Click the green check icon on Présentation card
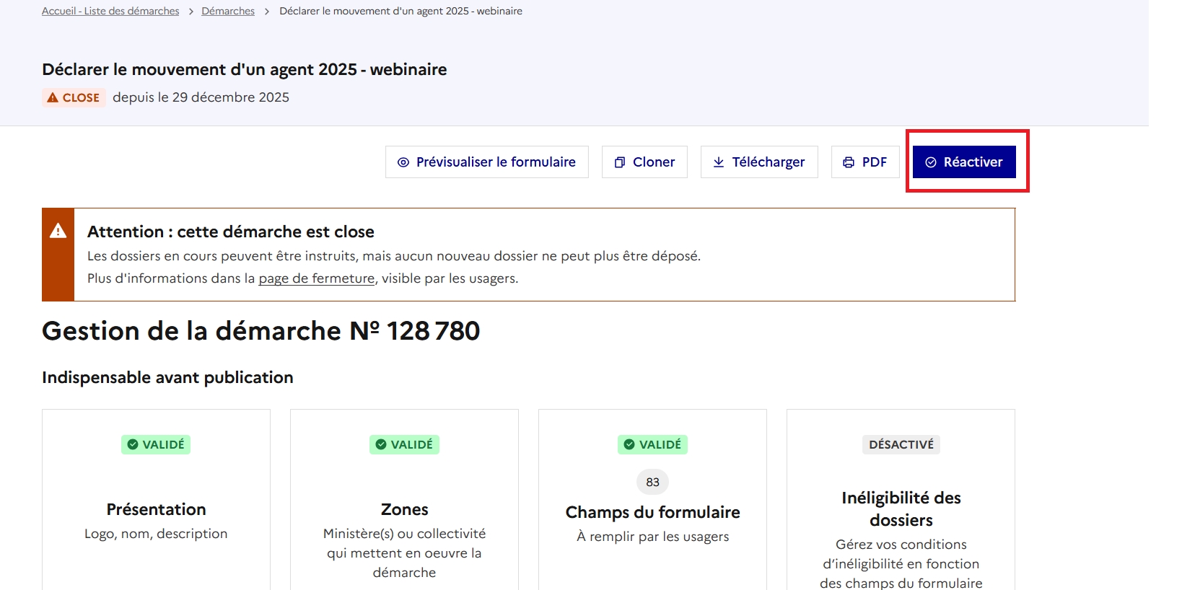The height and width of the screenshot is (590, 1195). (x=133, y=444)
